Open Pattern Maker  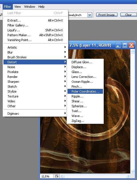coord(35,35)
